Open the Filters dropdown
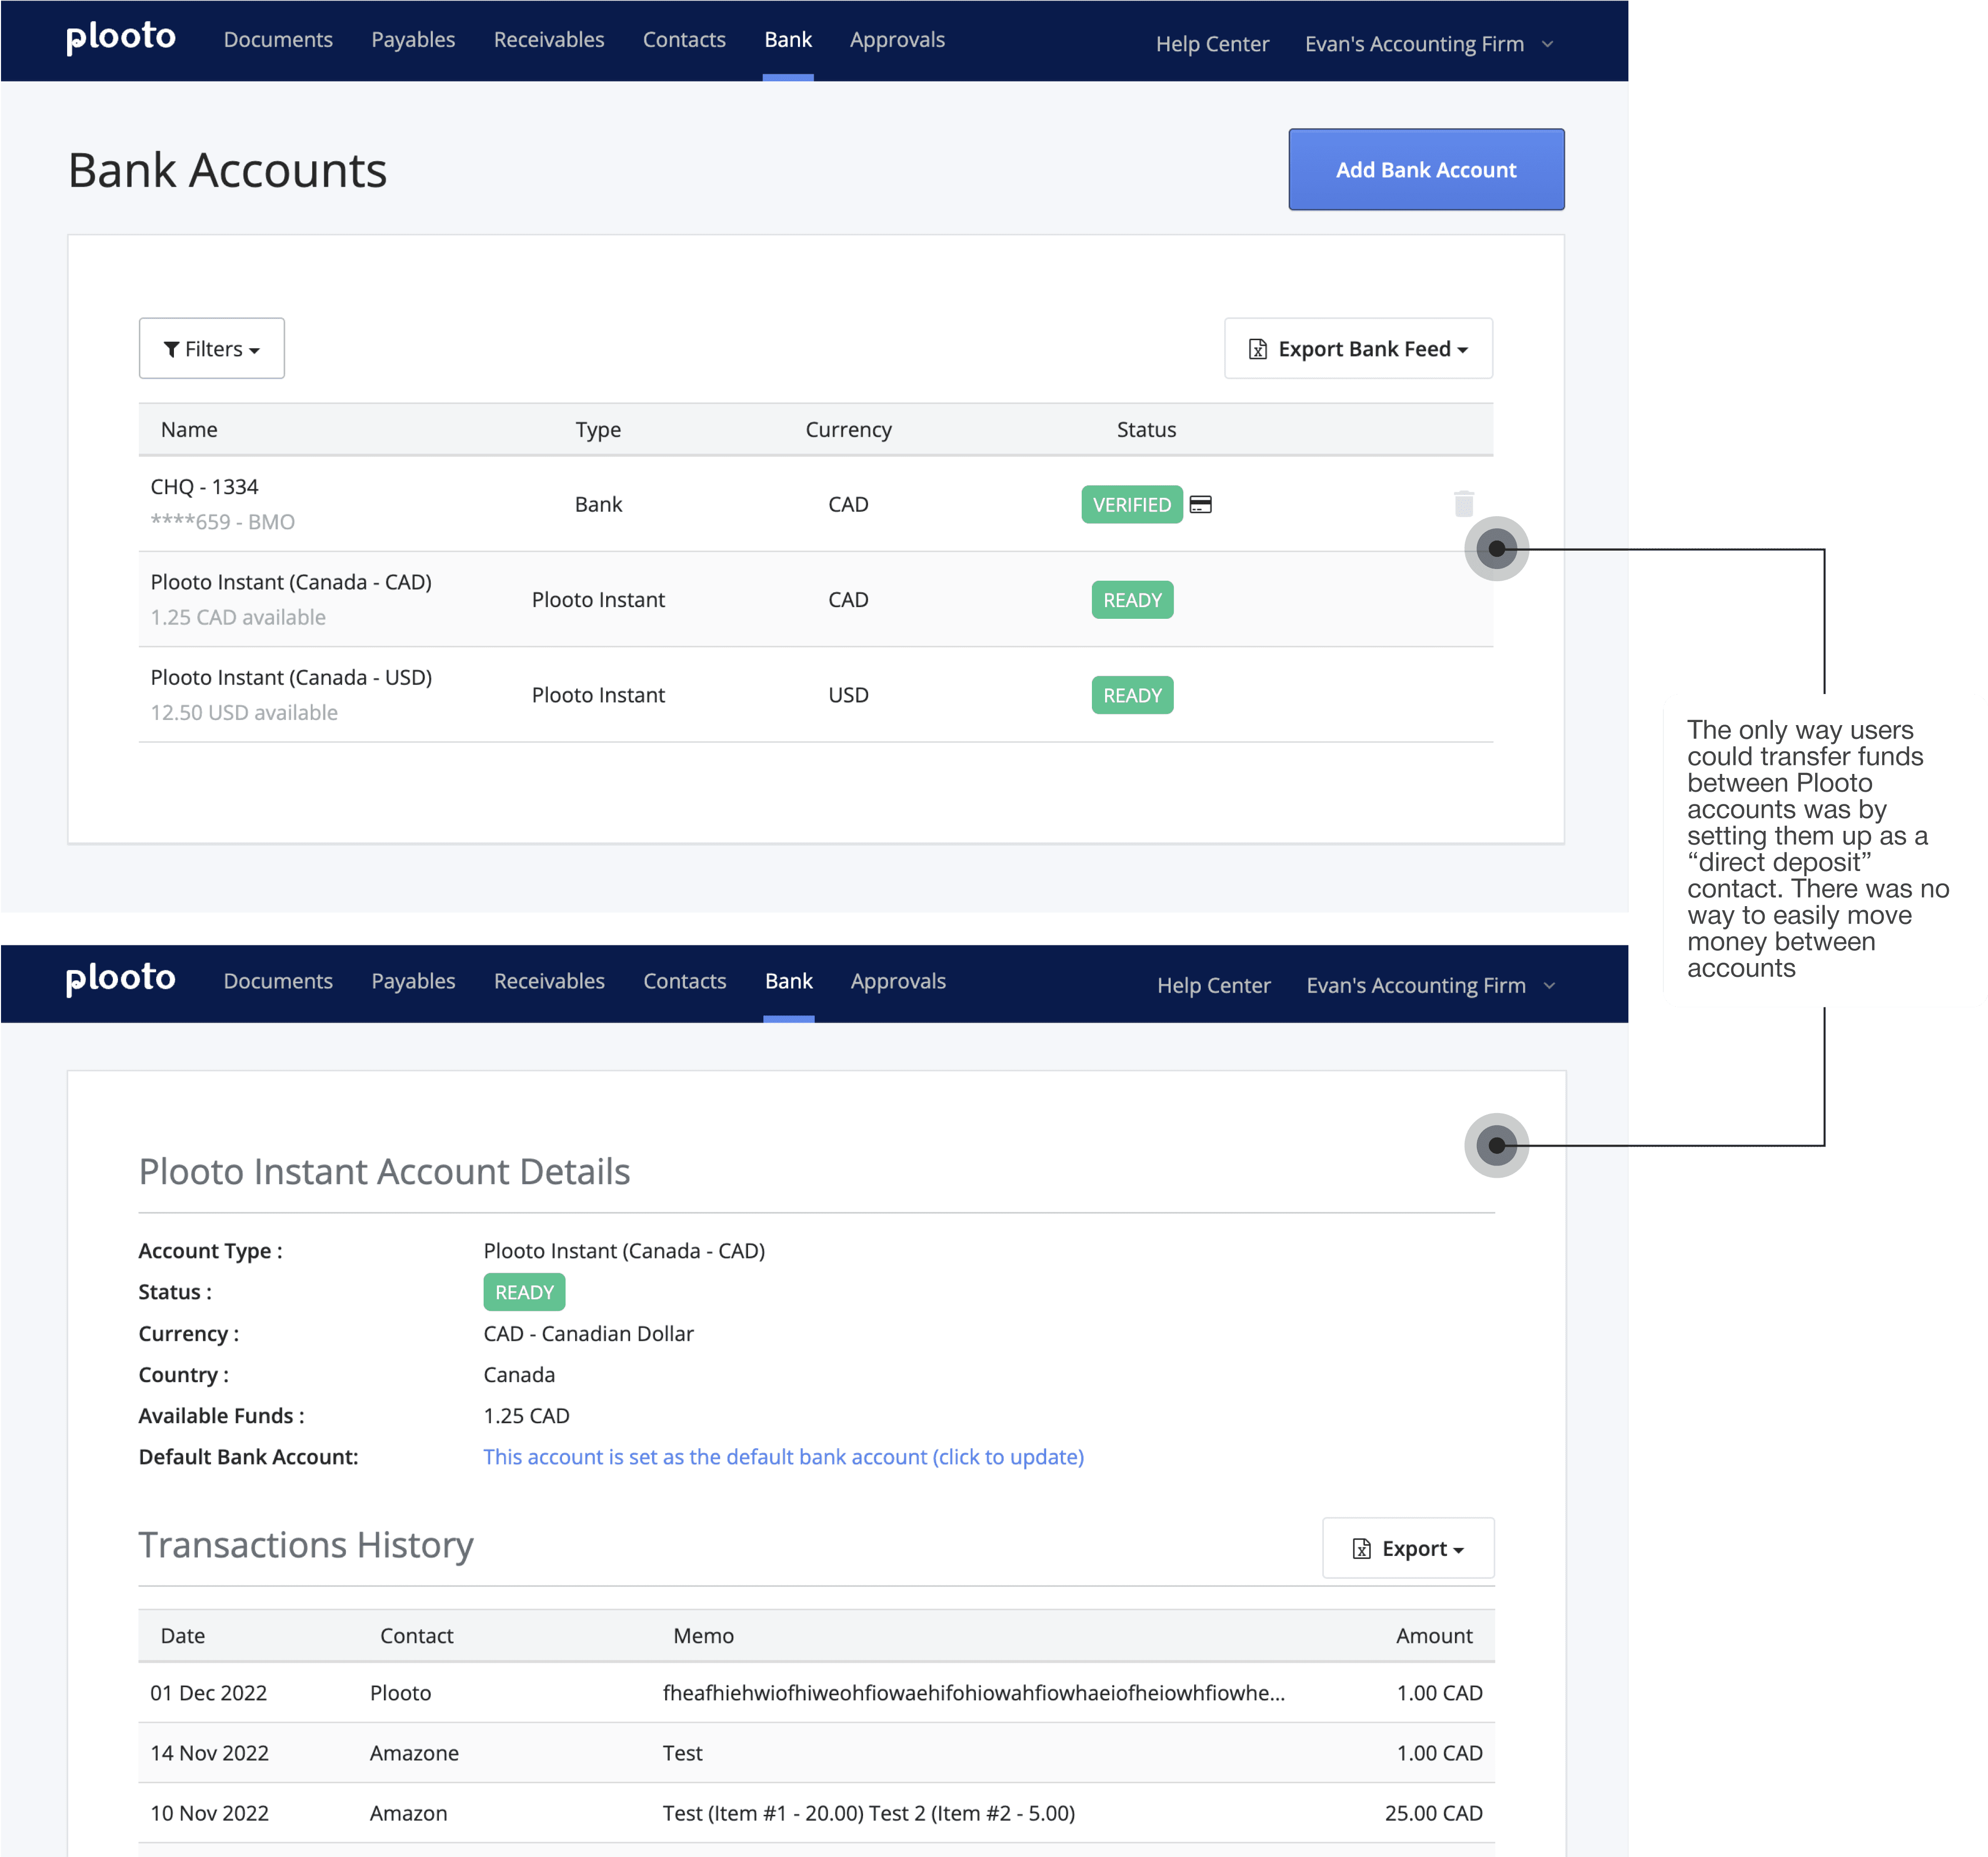 pyautogui.click(x=211, y=348)
